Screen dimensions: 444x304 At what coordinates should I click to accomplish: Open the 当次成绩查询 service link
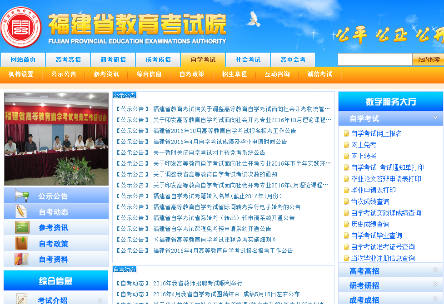coord(370,201)
